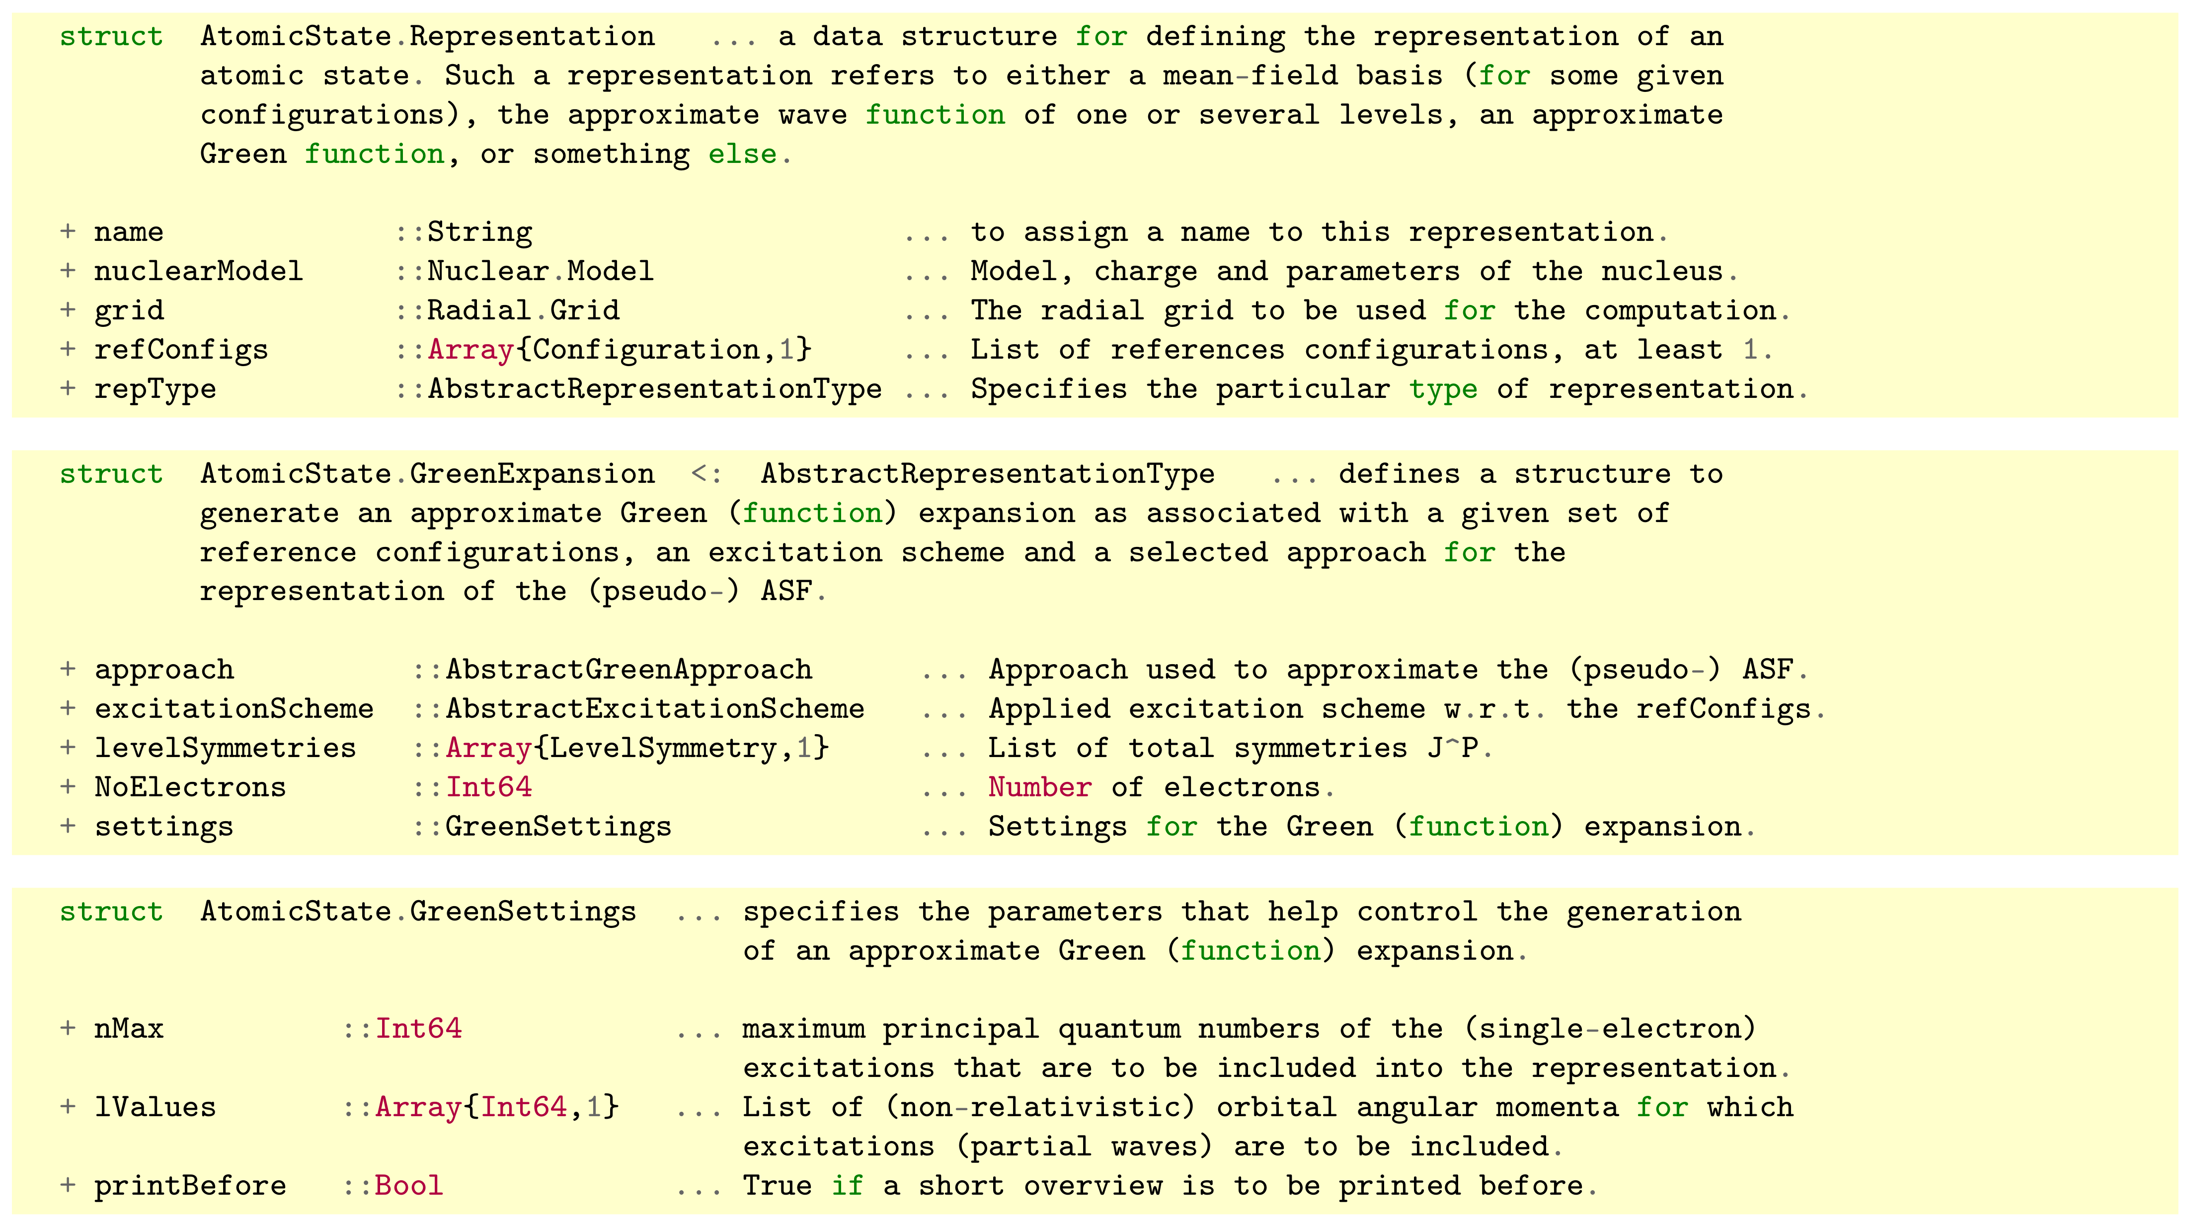Screen dimensions: 2190x1226
Task: Click the AbstractGreenApproach type name
Action: (629, 669)
